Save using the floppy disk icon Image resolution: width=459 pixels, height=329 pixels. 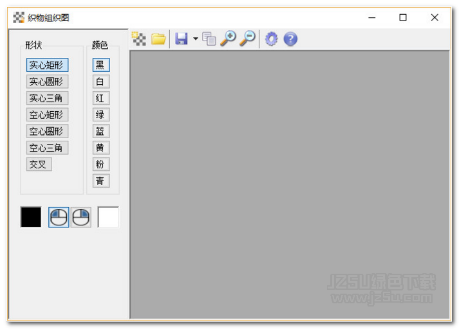coord(182,39)
